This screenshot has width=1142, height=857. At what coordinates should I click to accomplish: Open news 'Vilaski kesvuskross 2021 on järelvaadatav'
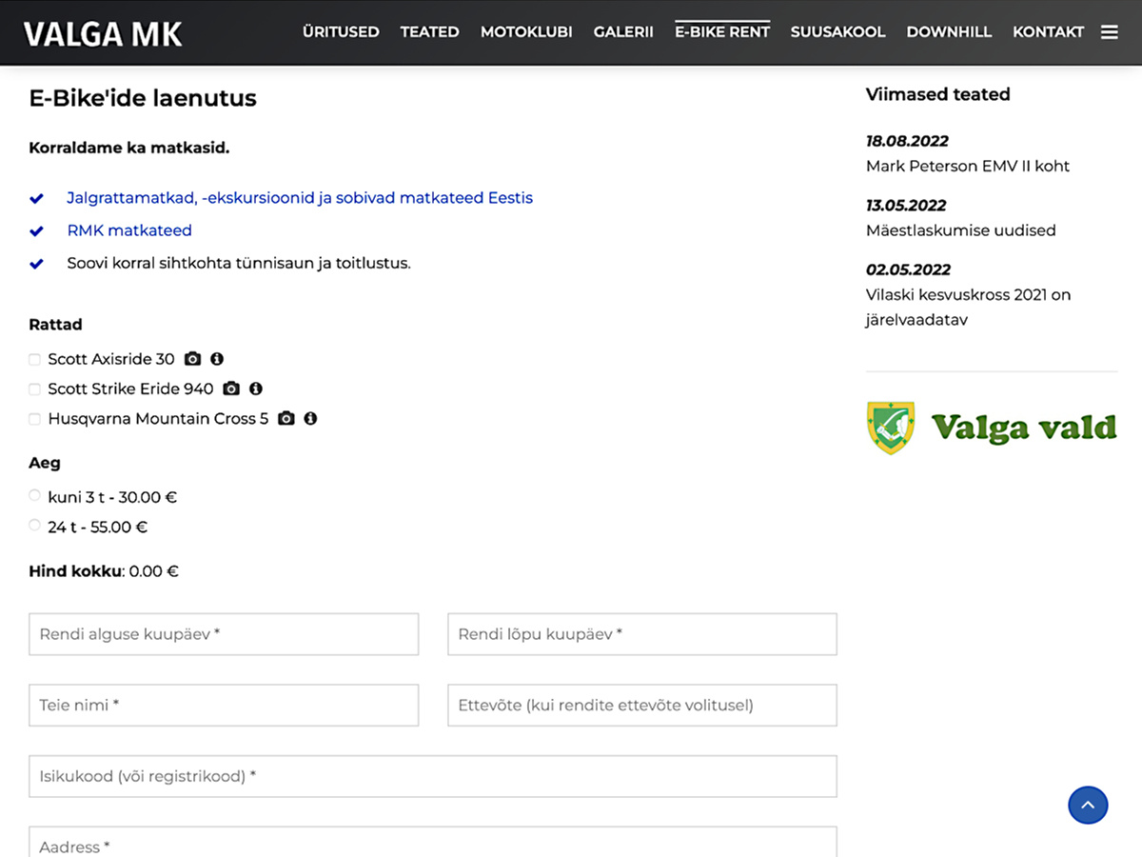(969, 308)
